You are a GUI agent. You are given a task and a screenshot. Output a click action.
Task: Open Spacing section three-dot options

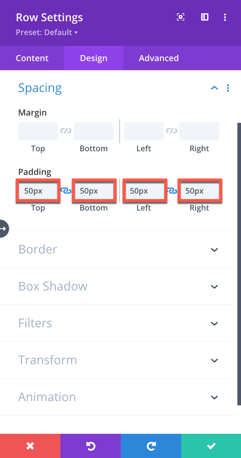pos(228,88)
